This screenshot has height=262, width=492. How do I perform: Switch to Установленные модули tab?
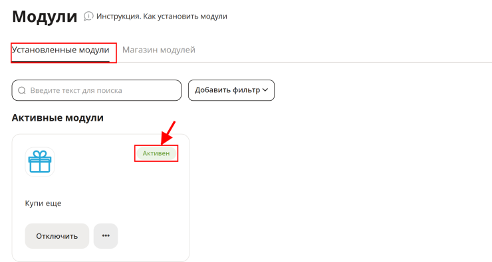tap(61, 50)
